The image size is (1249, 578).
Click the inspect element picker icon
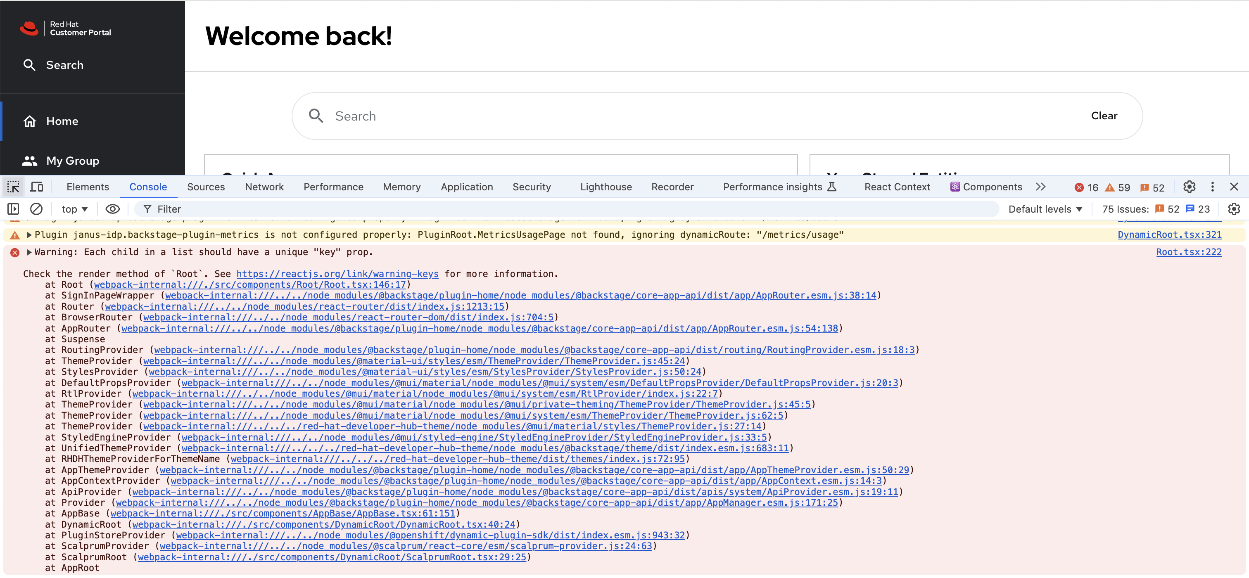13,187
